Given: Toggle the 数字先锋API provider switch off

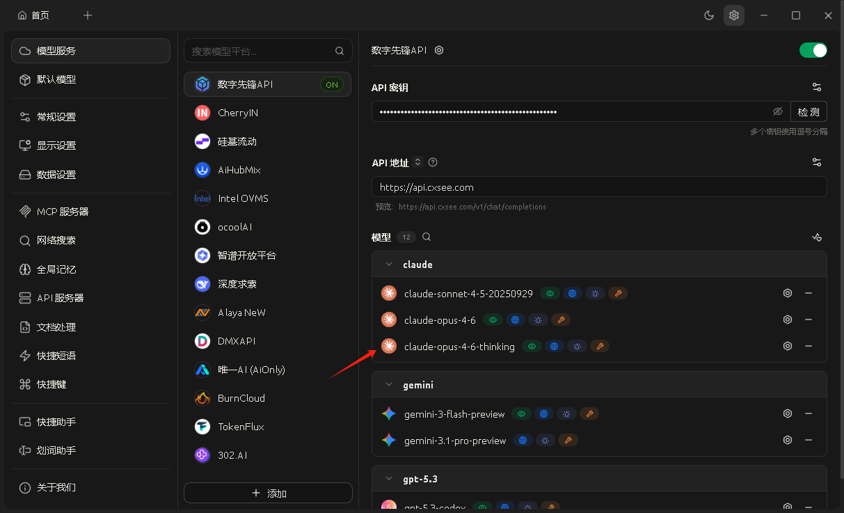Looking at the screenshot, I should click(813, 50).
